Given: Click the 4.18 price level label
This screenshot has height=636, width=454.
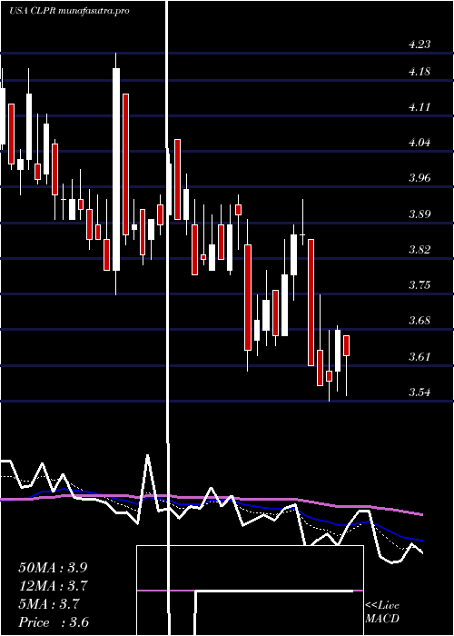Looking at the screenshot, I should 419,72.
